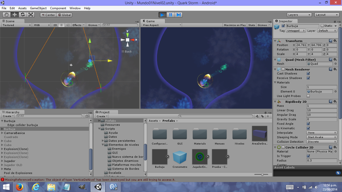This screenshot has height=192, width=342.
Task: Click the asset label tag icon
Action: tap(338, 173)
